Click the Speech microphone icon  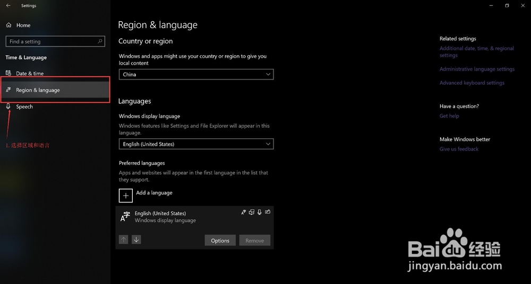[x=8, y=106]
